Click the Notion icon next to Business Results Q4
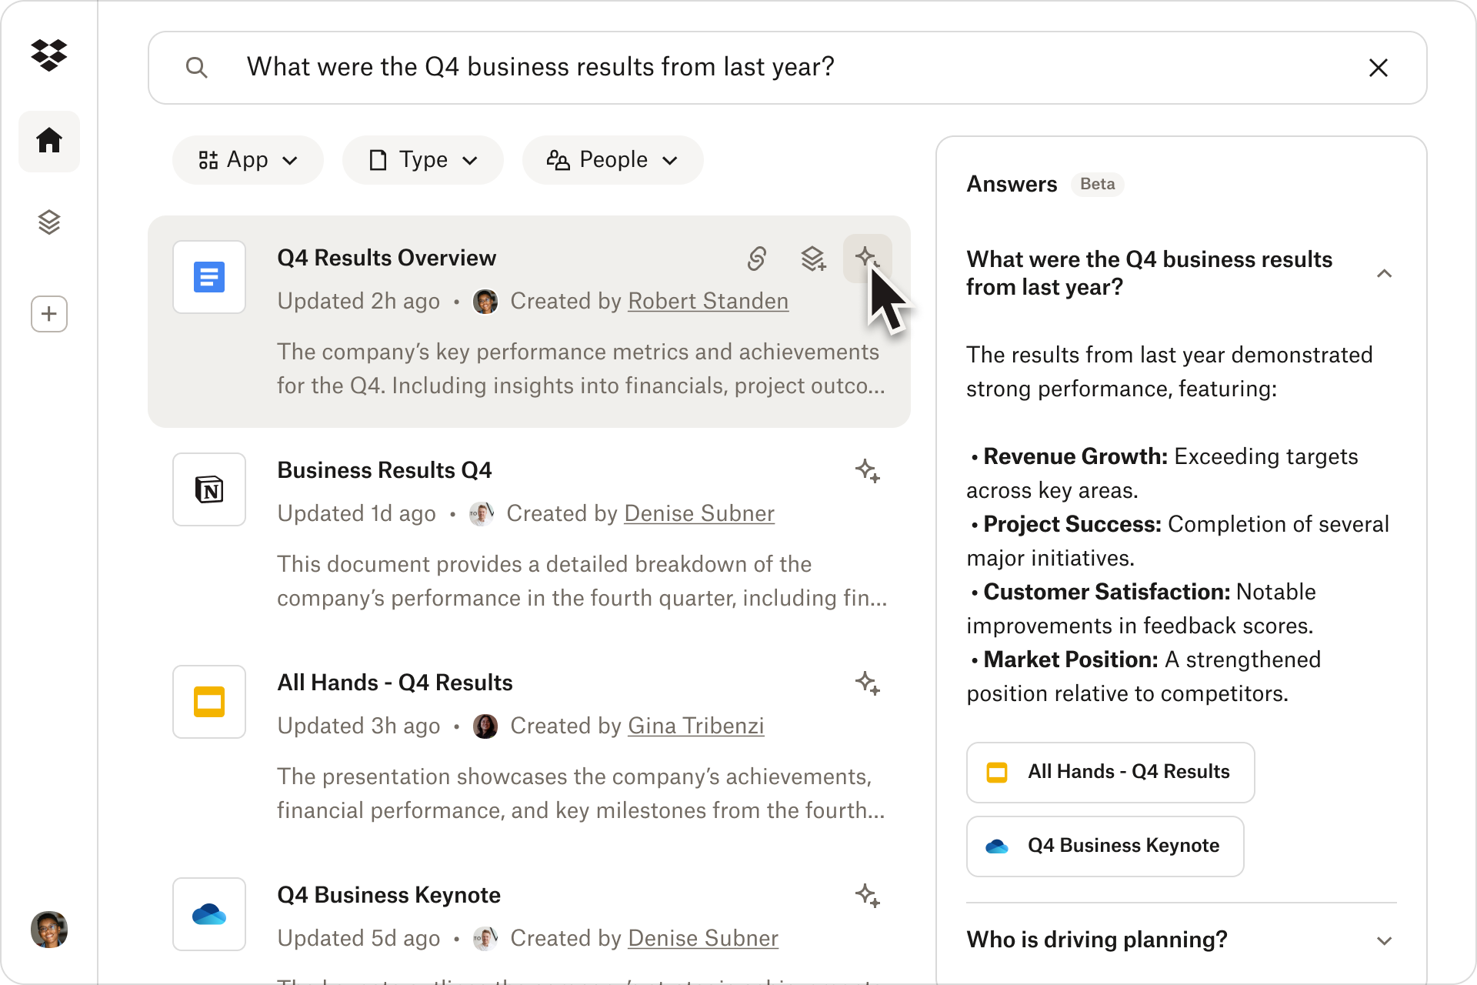Image resolution: width=1477 pixels, height=985 pixels. (x=208, y=489)
